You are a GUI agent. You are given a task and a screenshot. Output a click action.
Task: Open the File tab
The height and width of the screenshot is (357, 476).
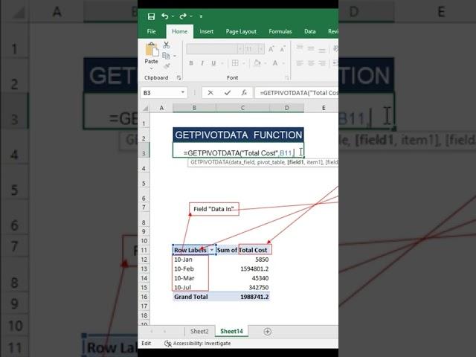151,31
